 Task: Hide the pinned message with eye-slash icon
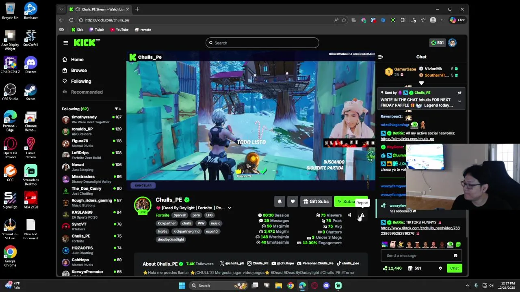click(x=459, y=93)
